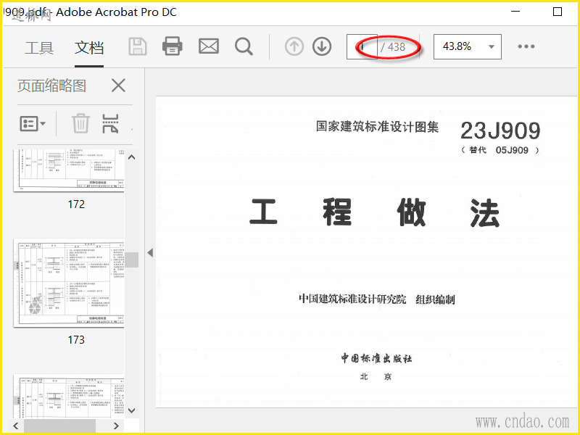Click the 页面缩略图 panel title

(51, 86)
